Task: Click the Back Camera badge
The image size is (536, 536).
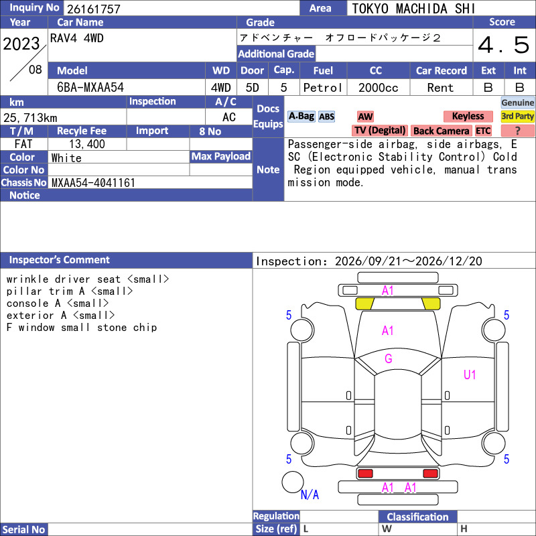Action: [441, 131]
